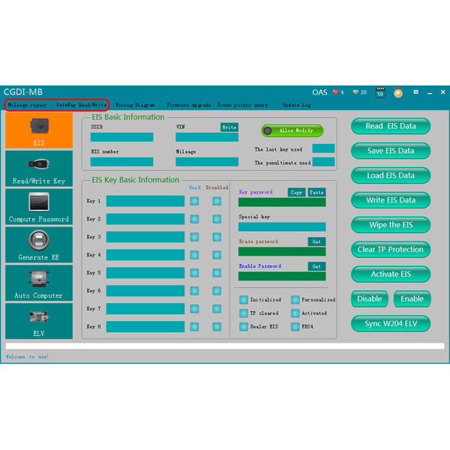450x450 pixels.
Task: Check the Used box for Key 1
Action: point(194,201)
